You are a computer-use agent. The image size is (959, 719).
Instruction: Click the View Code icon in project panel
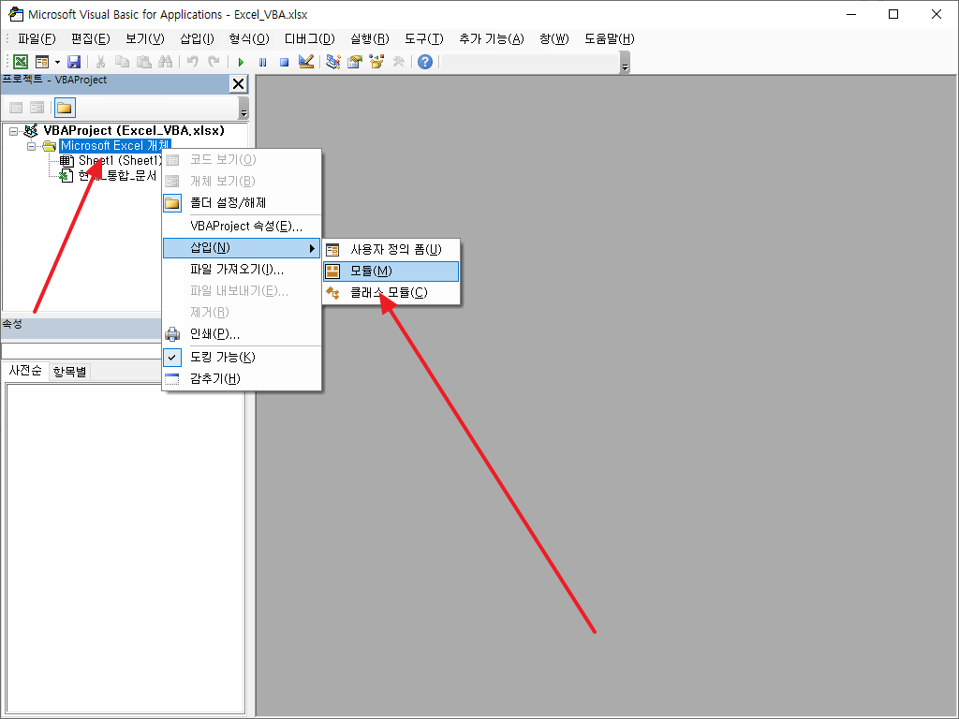tap(16, 109)
